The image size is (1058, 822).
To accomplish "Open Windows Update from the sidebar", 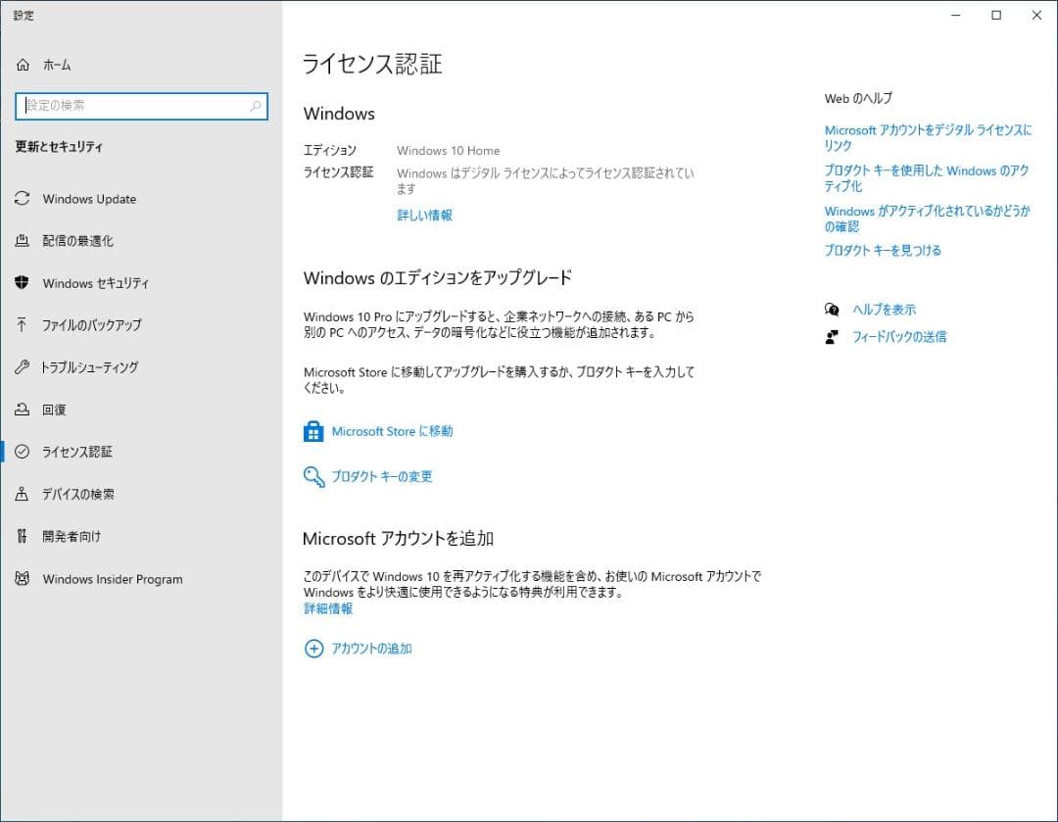I will pos(89,199).
